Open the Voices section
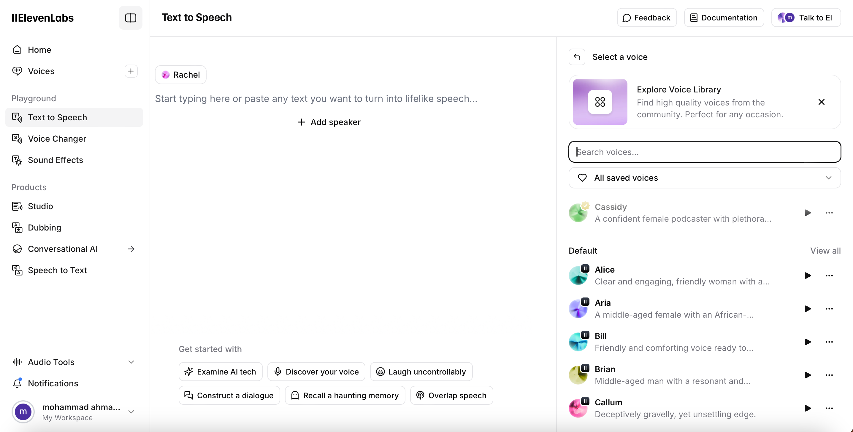This screenshot has height=432, width=853. pyautogui.click(x=63, y=71)
